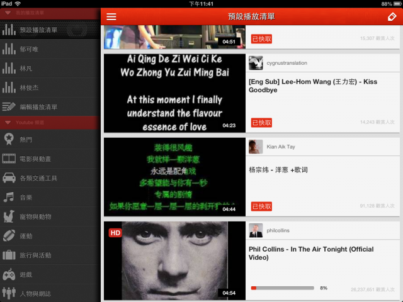This screenshot has width=403, height=302.
Task: Tap the 預設播放清單 header title
Action: [251, 17]
